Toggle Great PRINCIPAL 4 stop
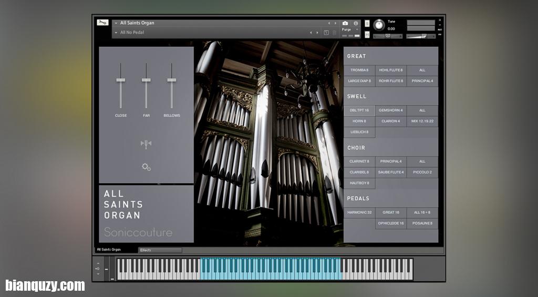 click(x=422, y=81)
